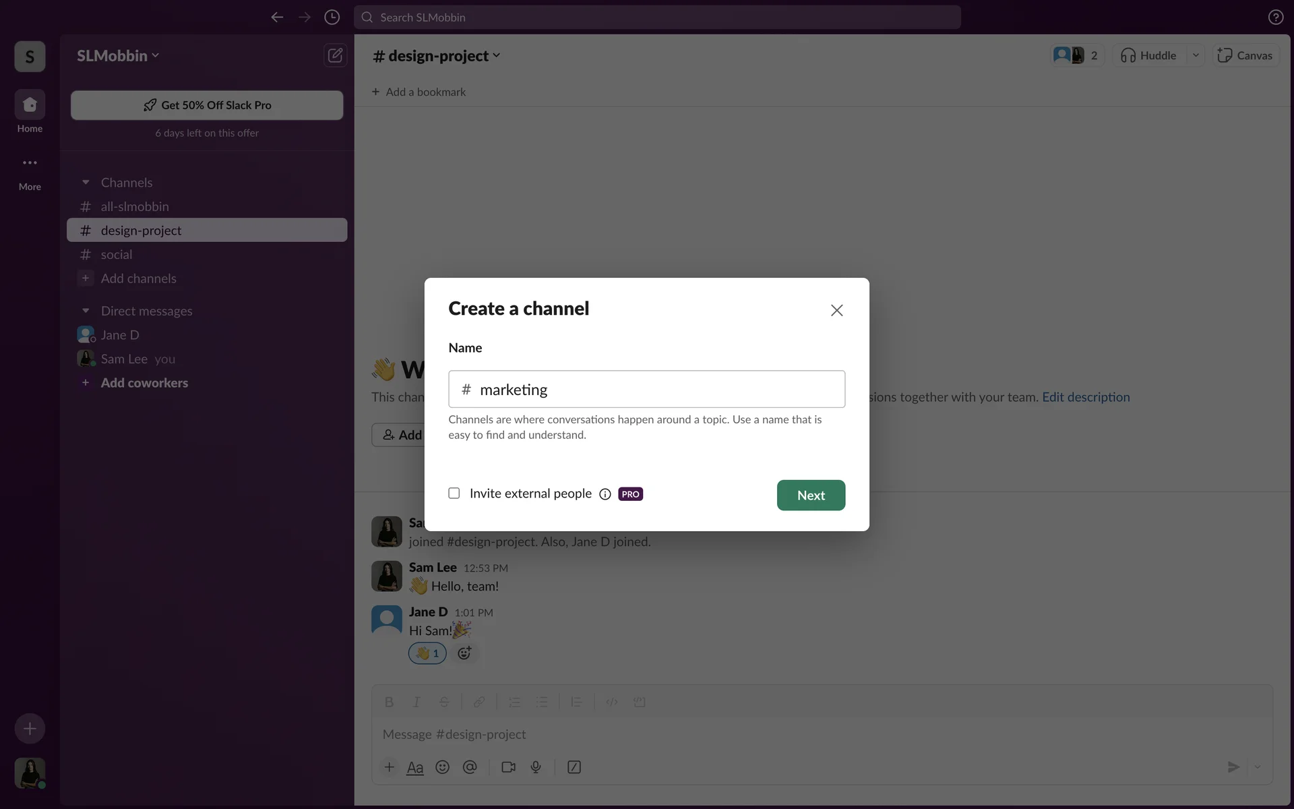Image resolution: width=1294 pixels, height=809 pixels.
Task: Open the SLMobbin workspace dropdown menu
Action: 118,56
